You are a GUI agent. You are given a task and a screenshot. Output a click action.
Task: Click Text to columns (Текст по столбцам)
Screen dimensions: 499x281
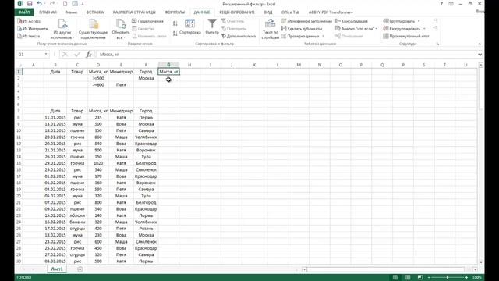[x=270, y=29]
